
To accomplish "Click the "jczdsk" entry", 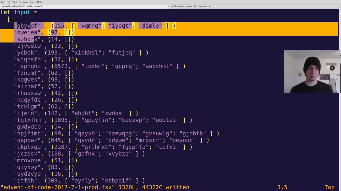I will point(80,154).
